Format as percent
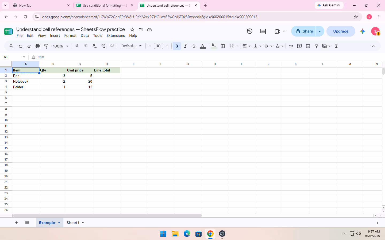 (x=86, y=46)
